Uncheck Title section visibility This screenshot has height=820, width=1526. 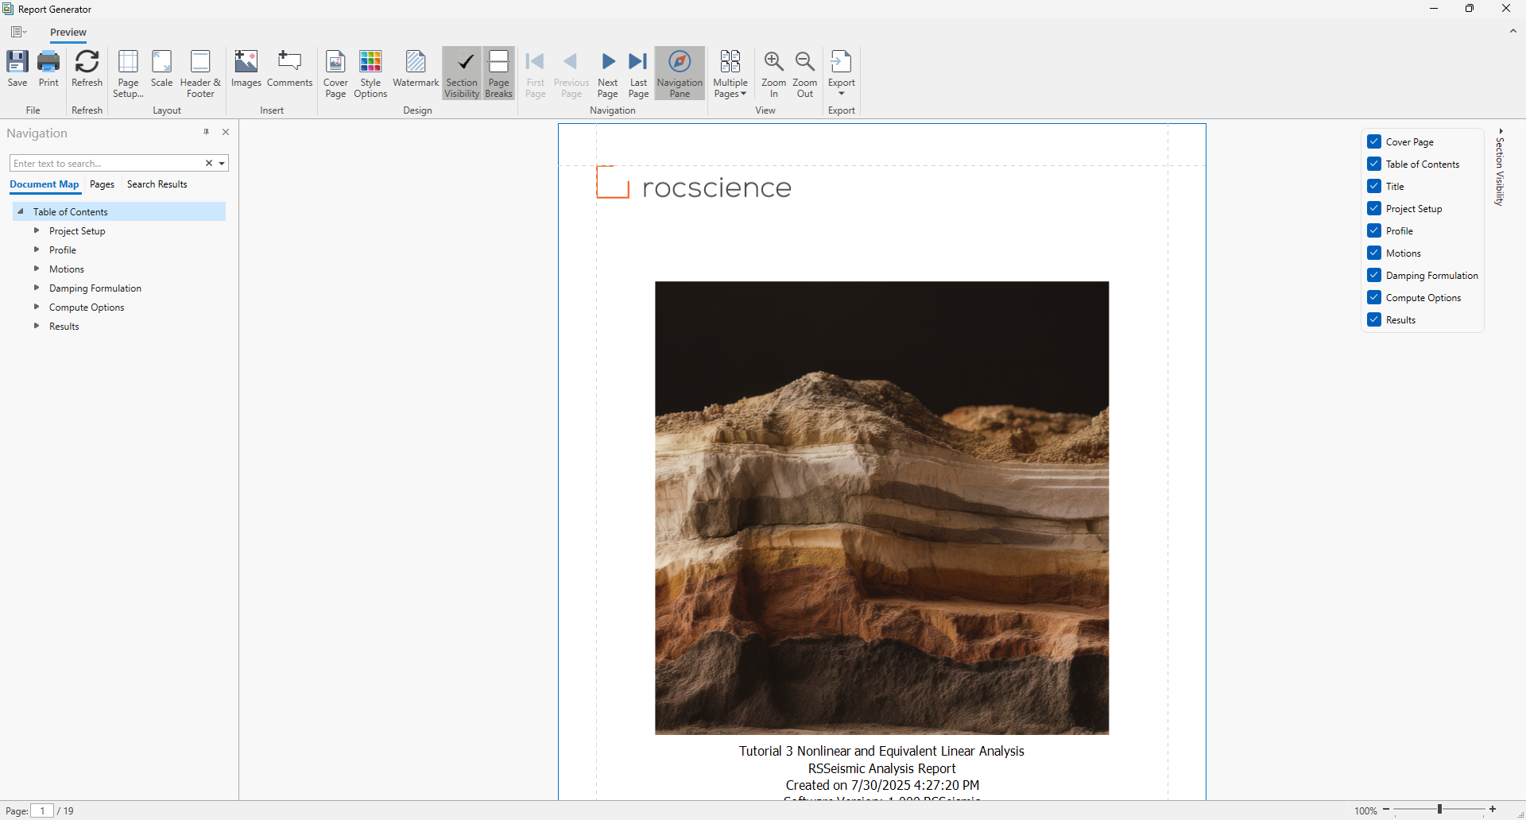click(x=1374, y=186)
